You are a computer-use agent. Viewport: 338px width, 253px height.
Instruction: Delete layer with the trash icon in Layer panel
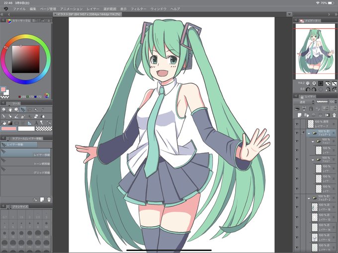coord(335,115)
